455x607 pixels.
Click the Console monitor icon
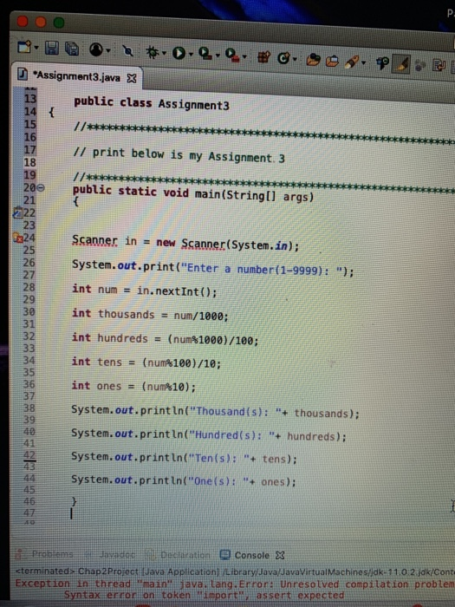coord(224,555)
